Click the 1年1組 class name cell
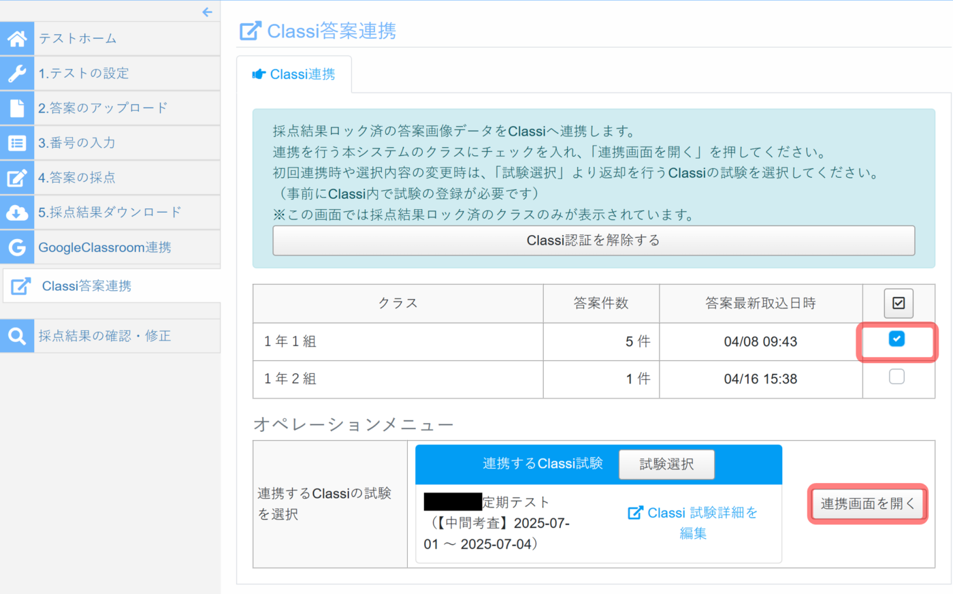The image size is (953, 594). [398, 341]
